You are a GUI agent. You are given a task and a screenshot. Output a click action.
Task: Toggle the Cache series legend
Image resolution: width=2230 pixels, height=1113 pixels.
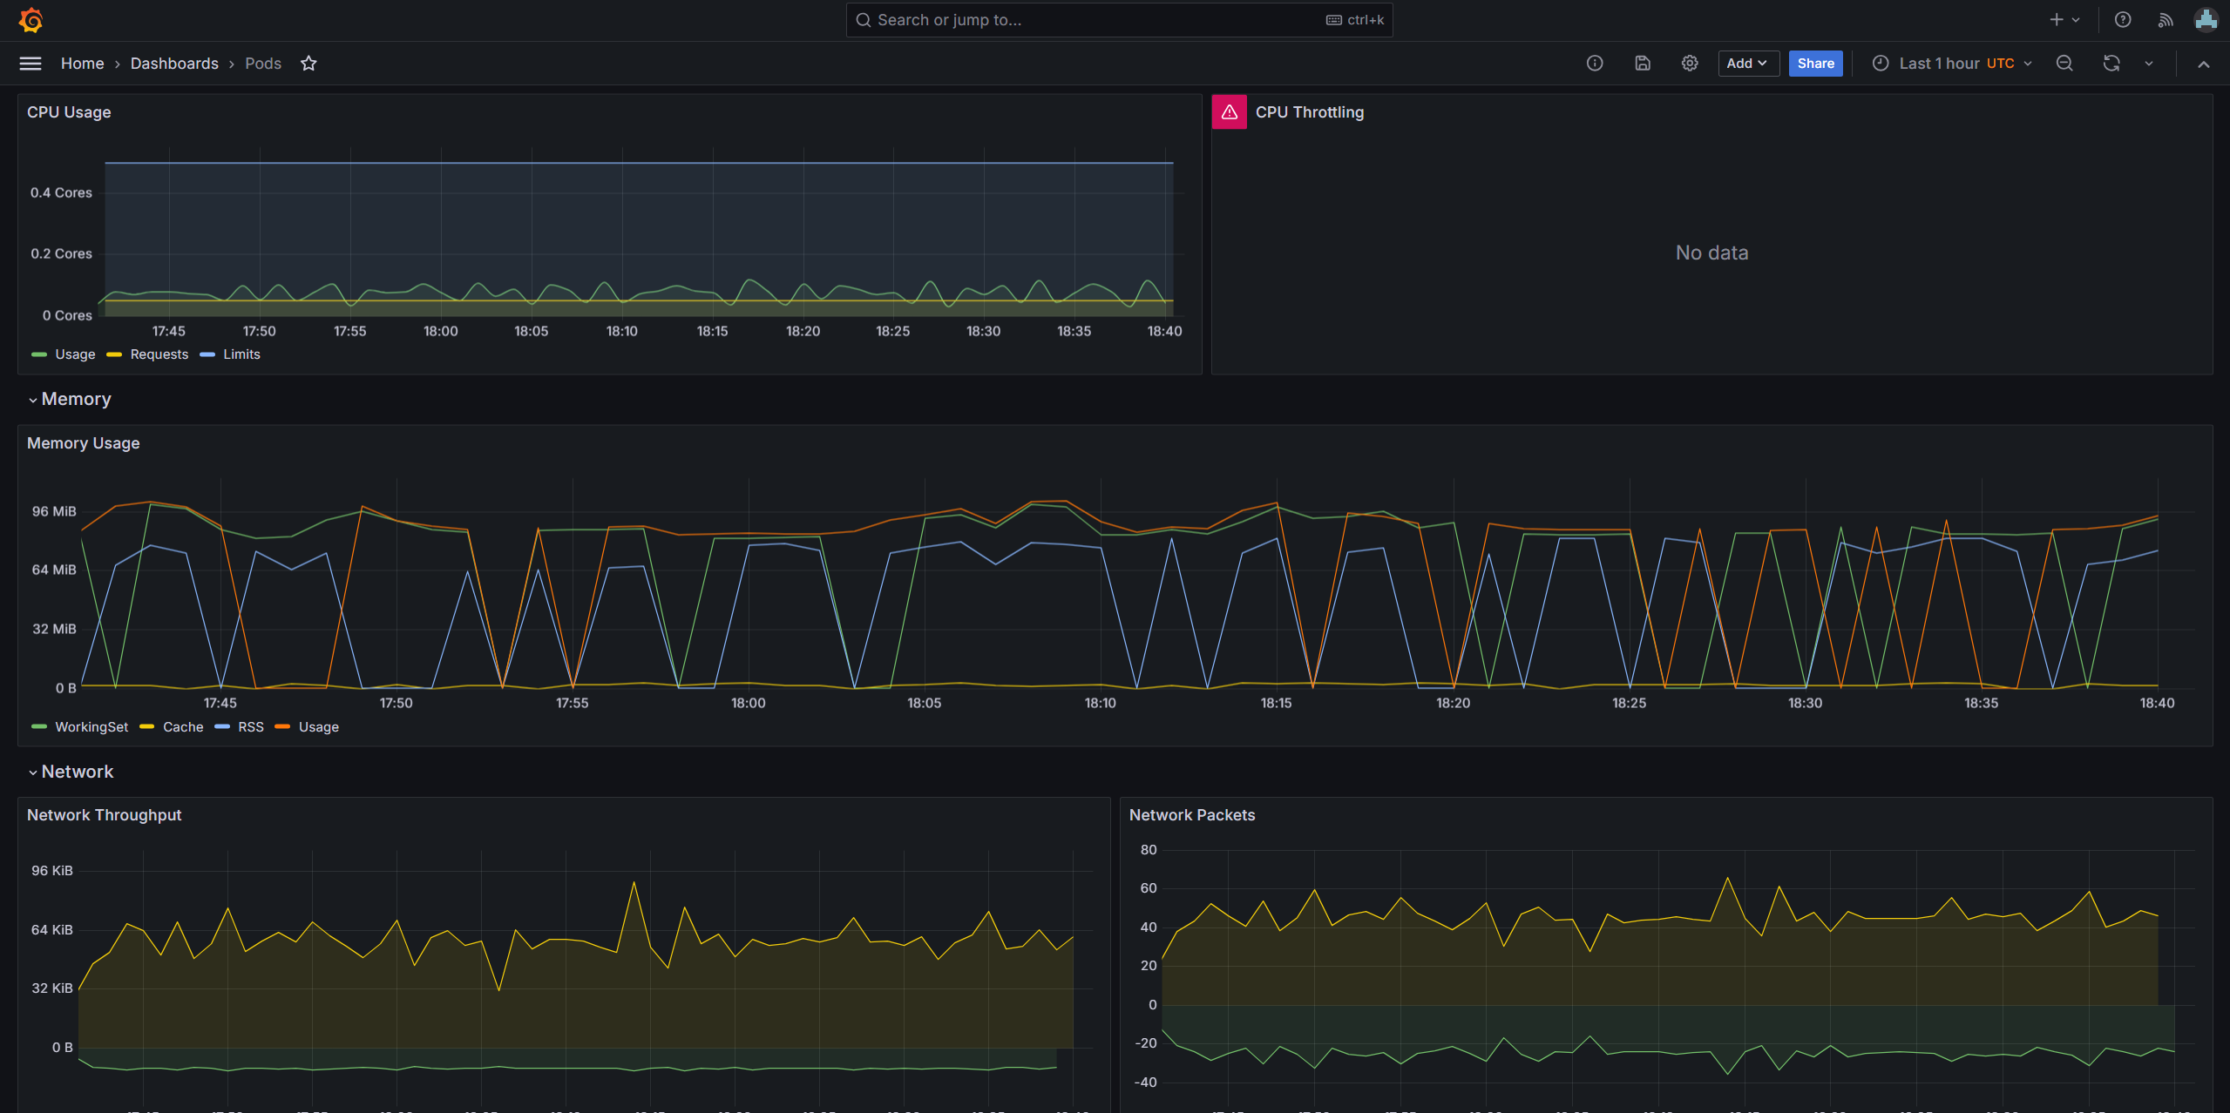(183, 727)
